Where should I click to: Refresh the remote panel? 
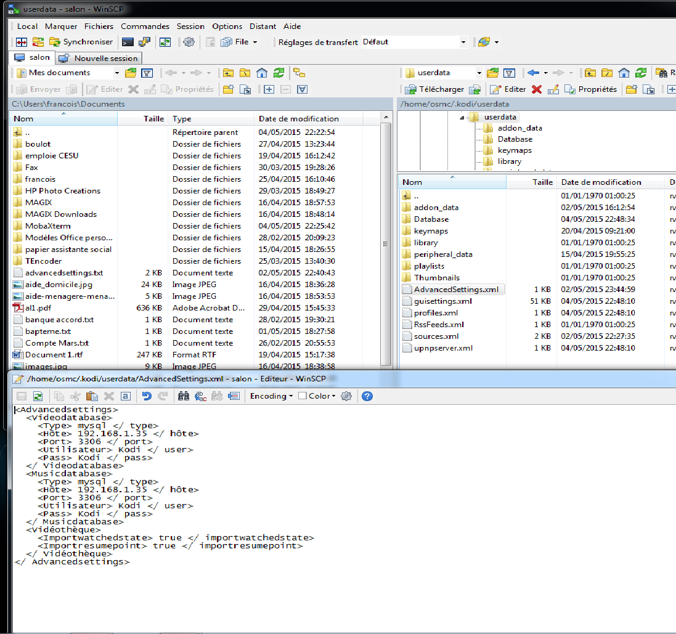(x=641, y=73)
